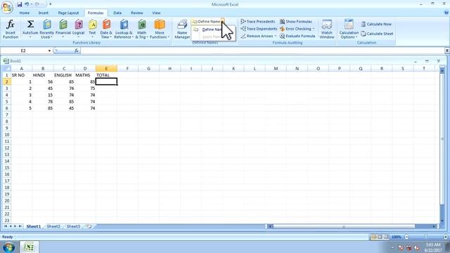Select row 7 header

[x=6, y=115]
